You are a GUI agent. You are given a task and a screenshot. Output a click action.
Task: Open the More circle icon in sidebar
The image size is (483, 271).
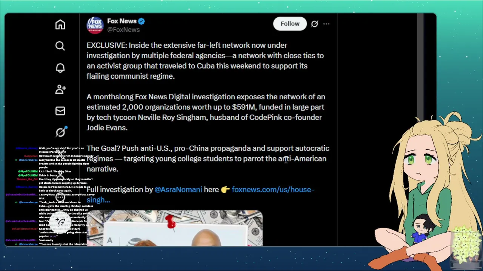60,197
